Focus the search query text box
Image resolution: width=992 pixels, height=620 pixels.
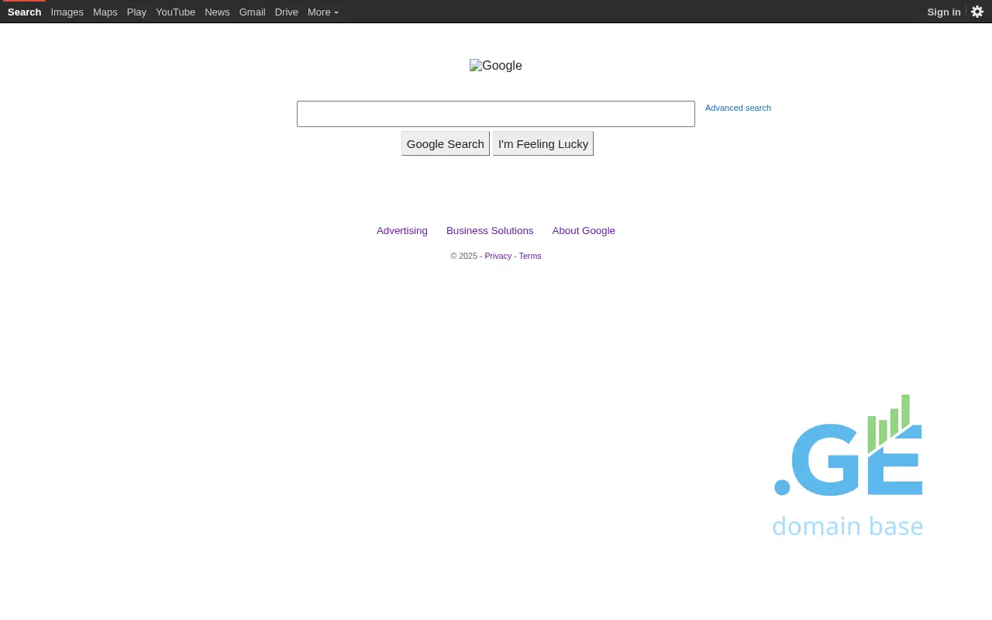click(x=495, y=114)
